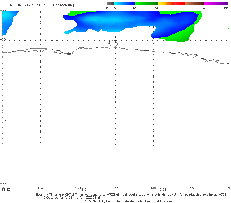Click the magenta segment of the color bar
Image resolution: width=231 pixels, height=203 pixels.
click(216, 4)
